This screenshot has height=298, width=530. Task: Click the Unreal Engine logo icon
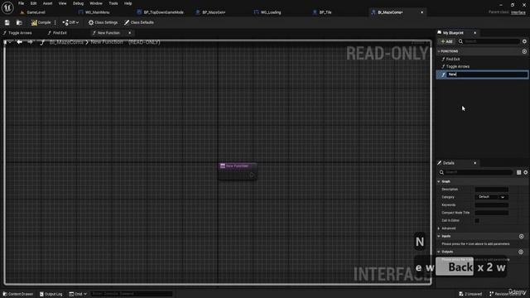point(7,7)
